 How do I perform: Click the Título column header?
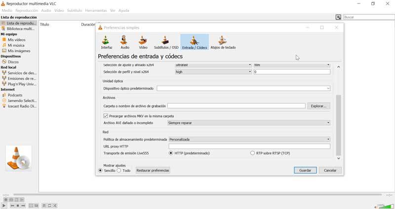click(x=44, y=24)
